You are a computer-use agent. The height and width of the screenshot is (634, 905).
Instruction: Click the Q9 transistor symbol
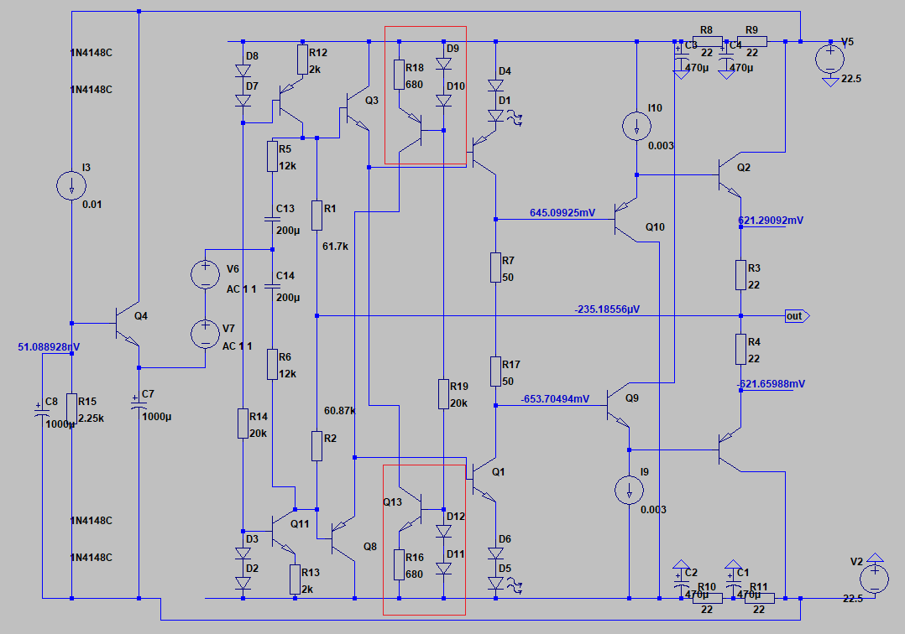618,405
